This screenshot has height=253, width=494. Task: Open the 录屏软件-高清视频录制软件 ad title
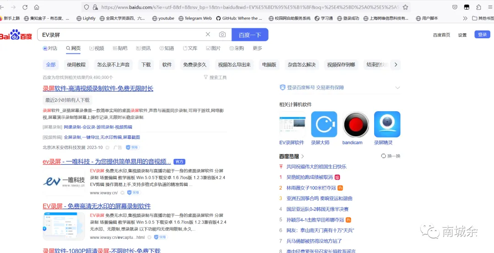click(98, 88)
